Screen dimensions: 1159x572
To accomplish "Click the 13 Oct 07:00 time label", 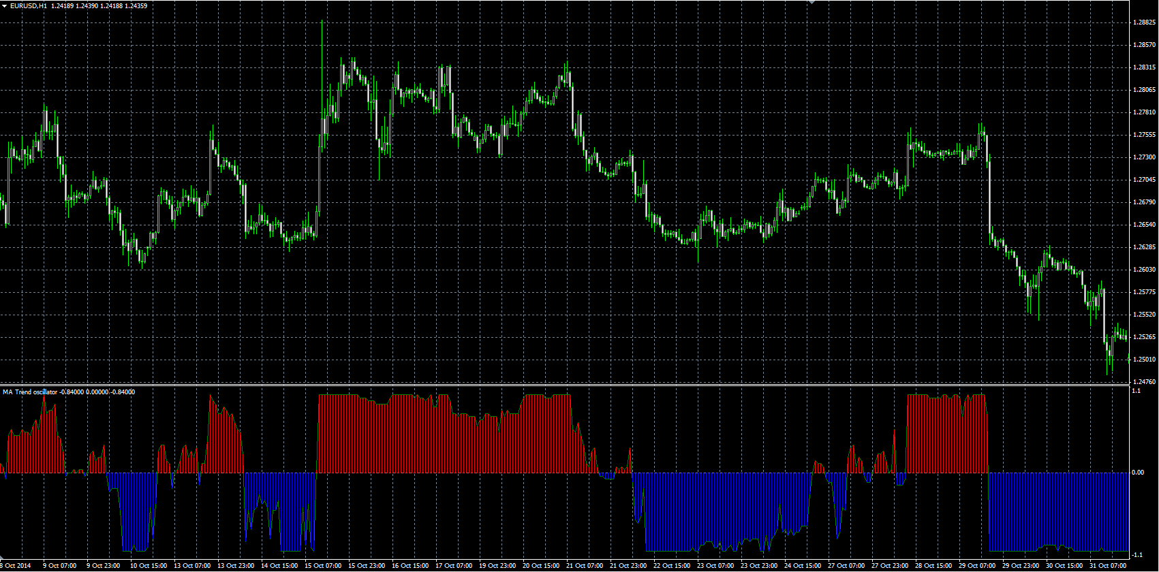I will click(192, 566).
